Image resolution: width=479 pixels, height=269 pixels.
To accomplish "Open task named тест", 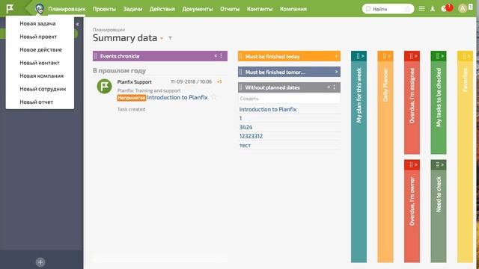I will pyautogui.click(x=245, y=146).
